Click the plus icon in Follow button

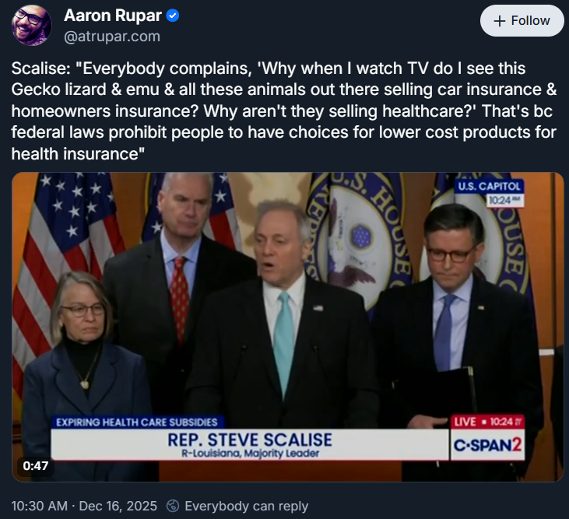tap(500, 21)
